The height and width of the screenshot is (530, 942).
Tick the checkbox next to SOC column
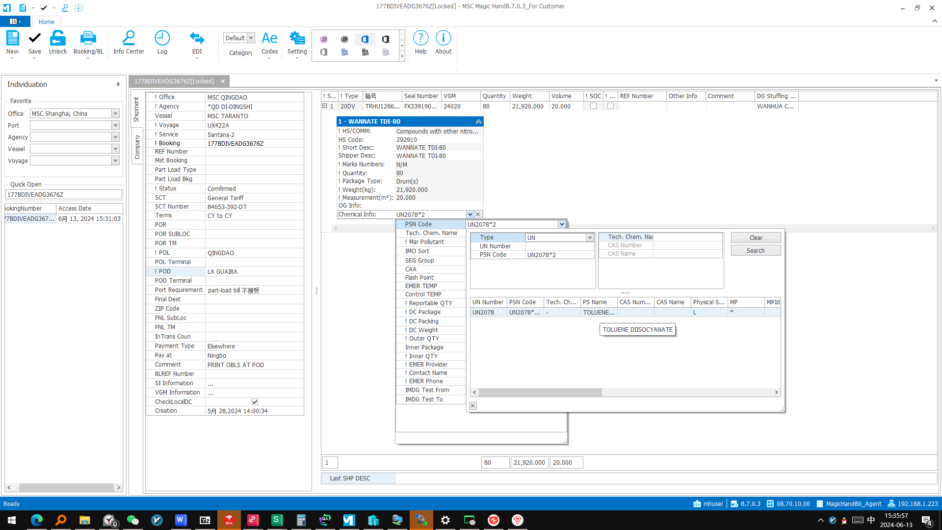tap(610, 106)
